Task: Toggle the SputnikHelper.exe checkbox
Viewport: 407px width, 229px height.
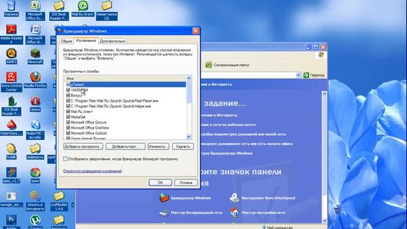Action: pos(68,106)
